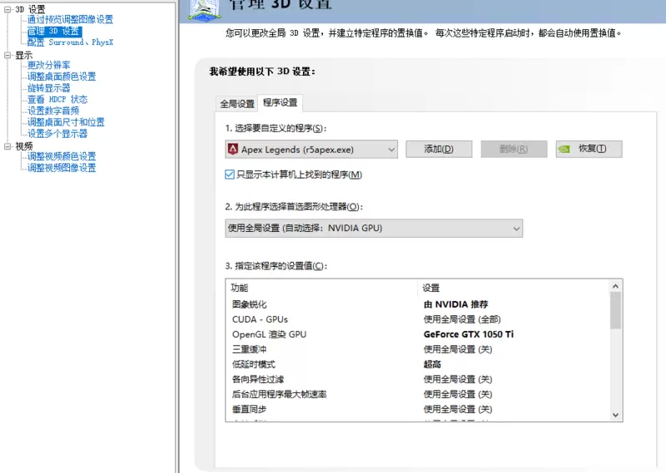This screenshot has height=473, width=666.
Task: Open 查看 HDCP 状态 page
Action: coord(57,99)
